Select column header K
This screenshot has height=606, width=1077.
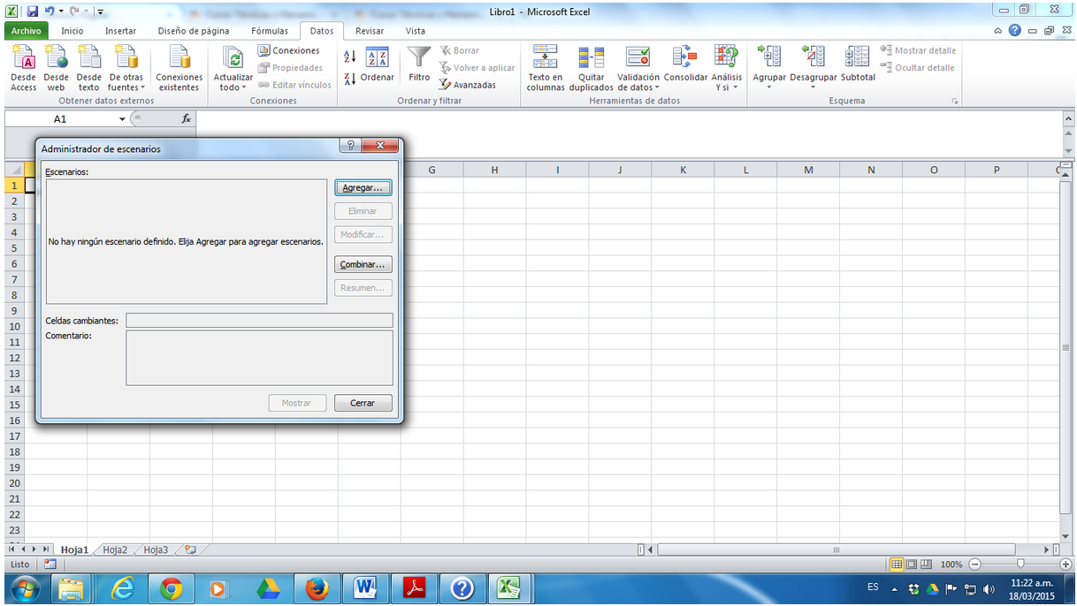(683, 170)
